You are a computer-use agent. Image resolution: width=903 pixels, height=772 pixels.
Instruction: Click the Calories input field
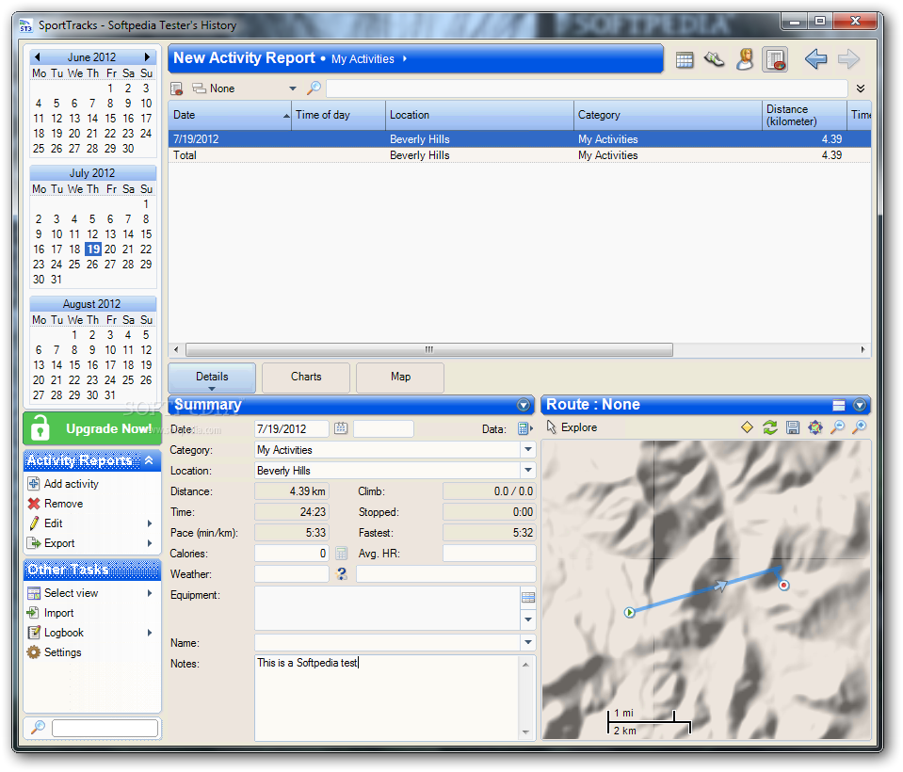(291, 554)
